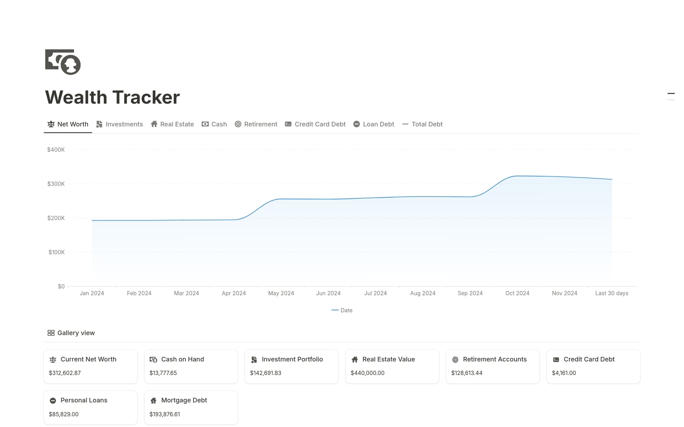684x427 pixels.
Task: Click the collapse dash at top right
Action: point(671,93)
